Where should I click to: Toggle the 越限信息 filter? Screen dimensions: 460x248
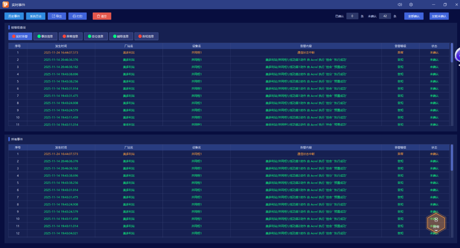tap(121, 36)
